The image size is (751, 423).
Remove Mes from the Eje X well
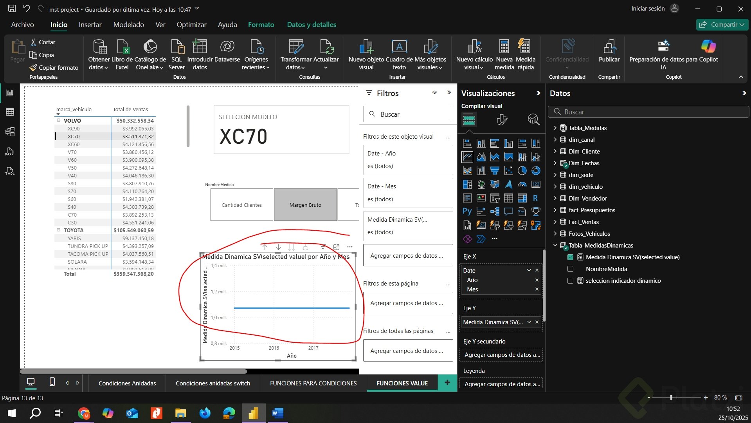click(537, 289)
